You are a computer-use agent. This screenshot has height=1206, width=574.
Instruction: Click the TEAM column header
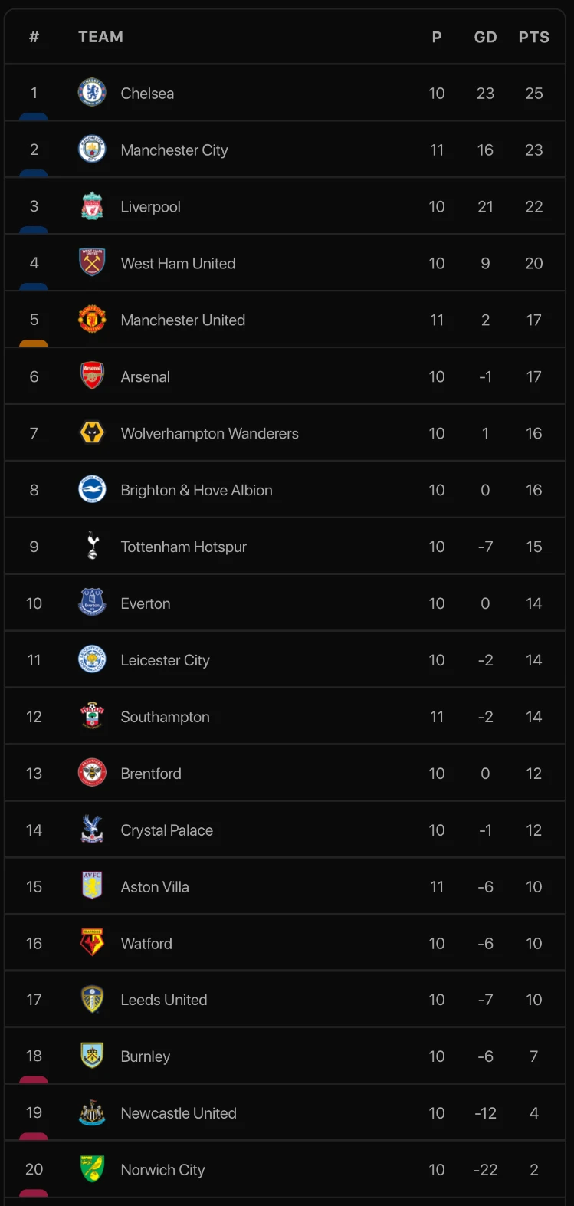coord(100,37)
